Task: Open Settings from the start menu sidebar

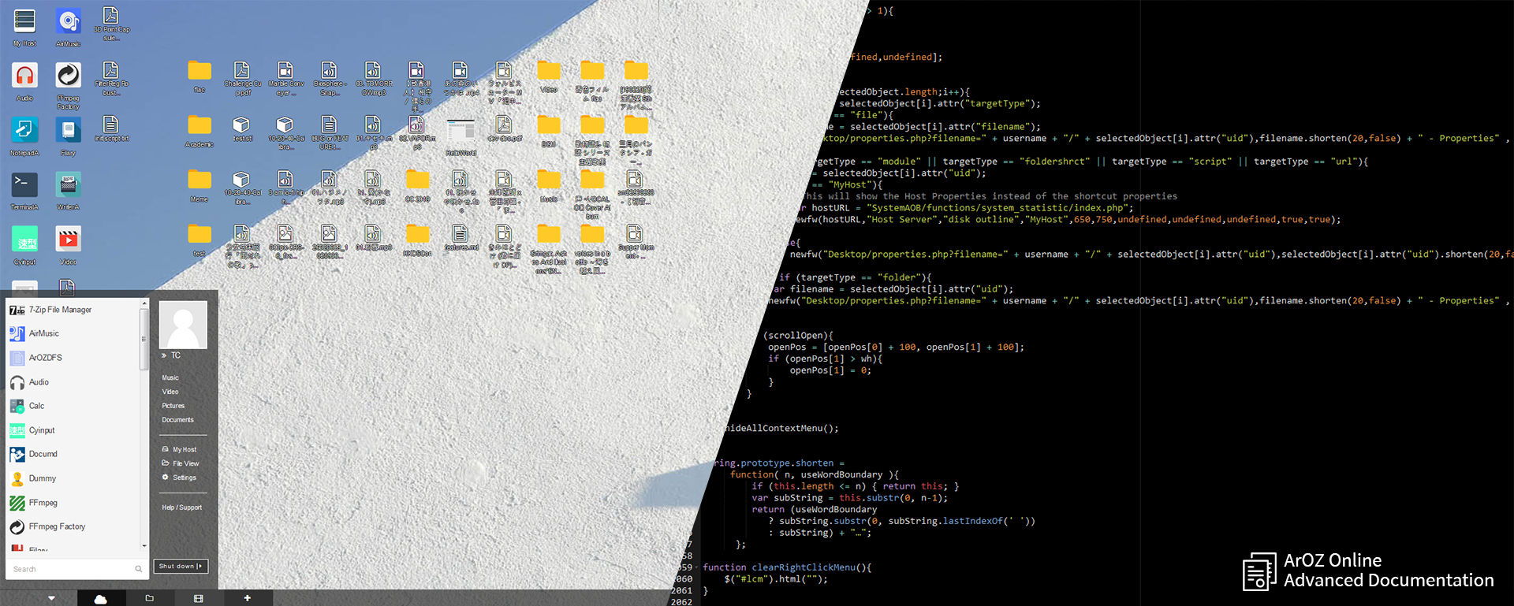Action: pyautogui.click(x=184, y=478)
